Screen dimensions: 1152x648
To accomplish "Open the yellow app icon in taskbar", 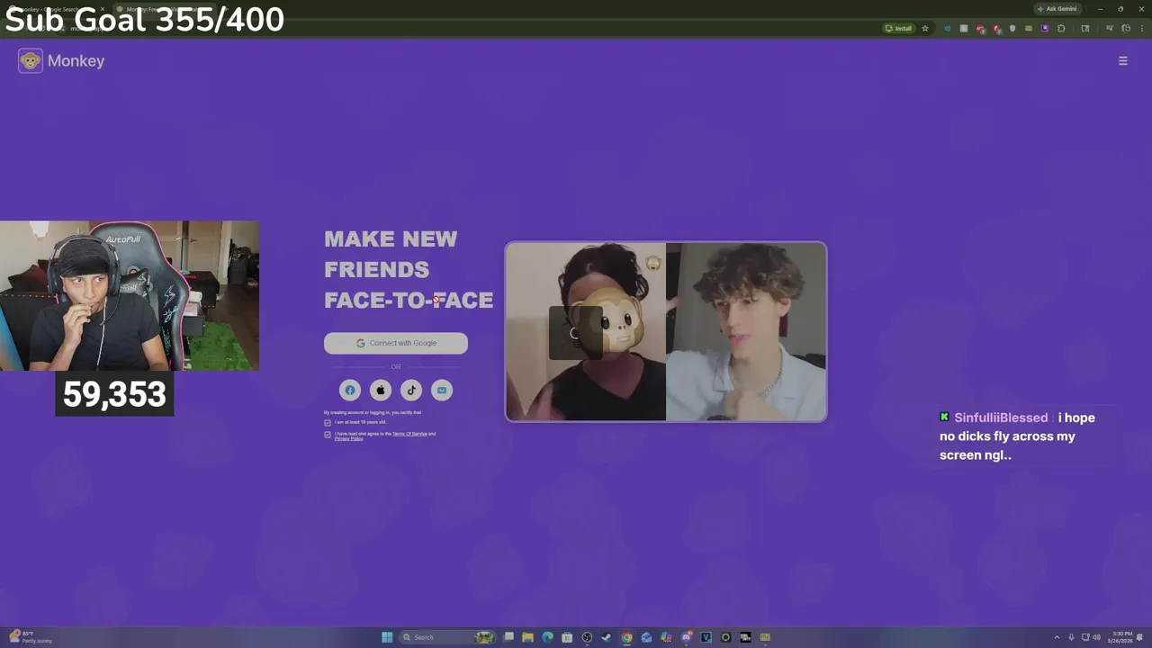I will [x=765, y=637].
